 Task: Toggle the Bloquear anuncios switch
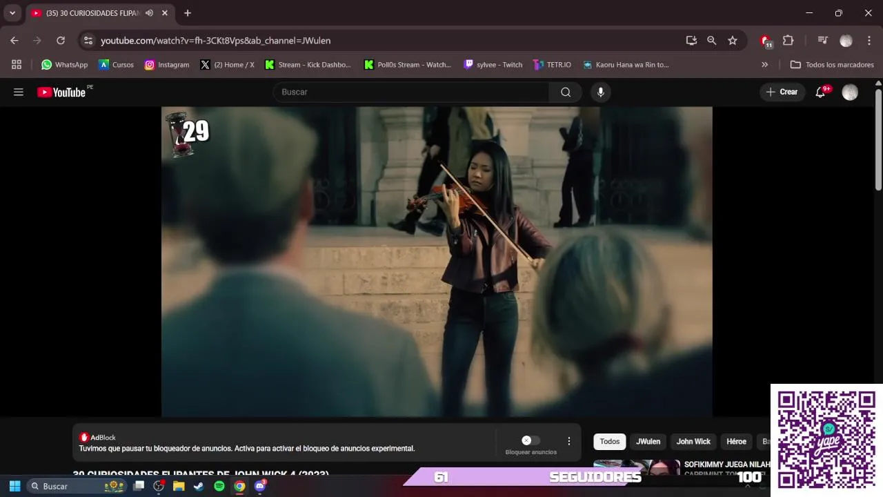[x=530, y=440]
